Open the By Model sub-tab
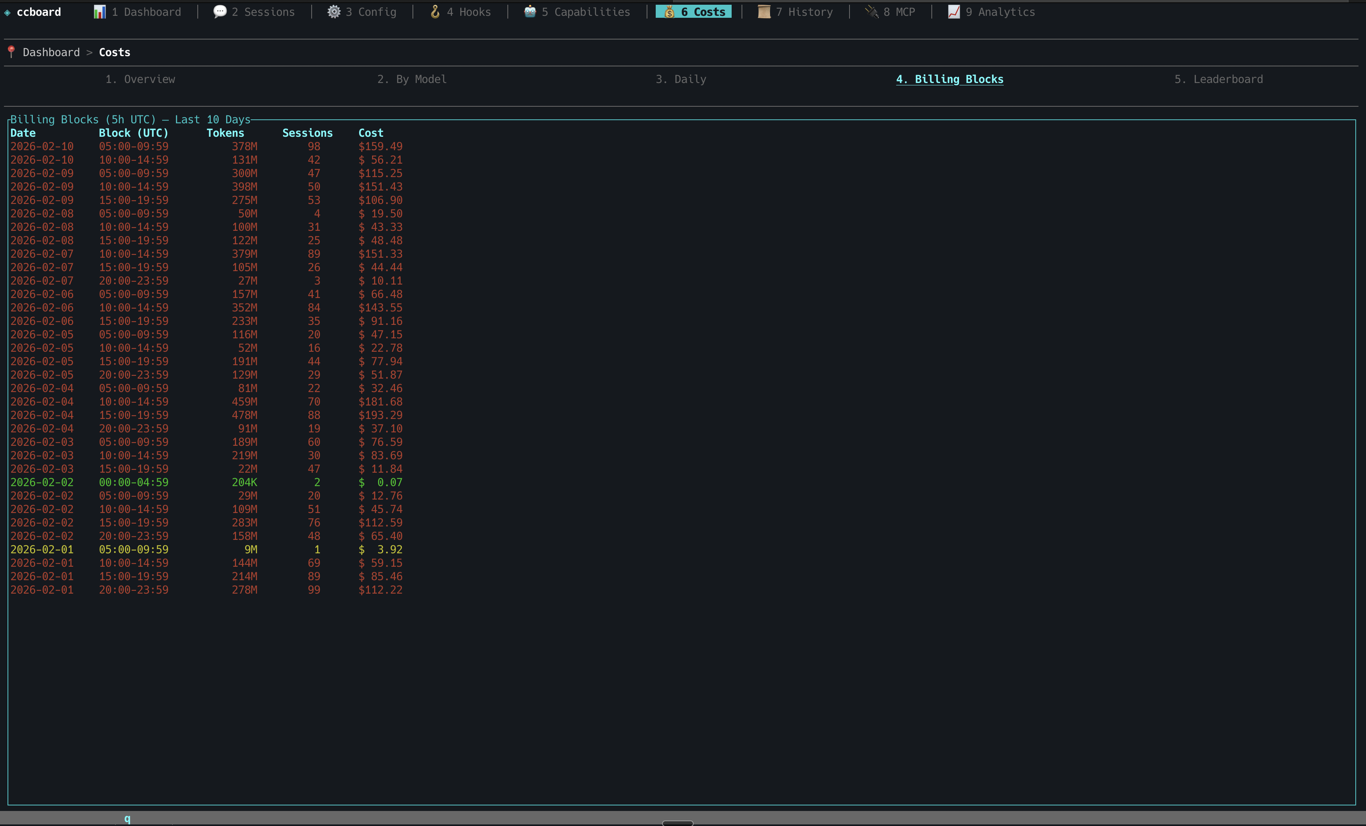Screen dimensions: 1366x826 tap(412, 79)
